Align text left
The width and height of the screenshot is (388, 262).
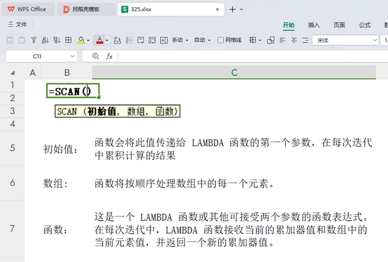[x=283, y=40]
